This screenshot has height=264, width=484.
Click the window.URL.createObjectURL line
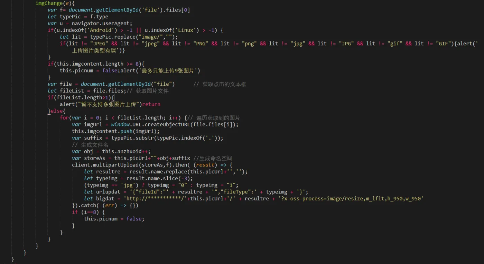pos(155,124)
